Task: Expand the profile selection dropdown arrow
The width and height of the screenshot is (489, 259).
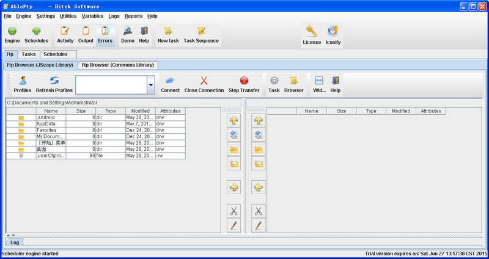Action: (x=151, y=85)
